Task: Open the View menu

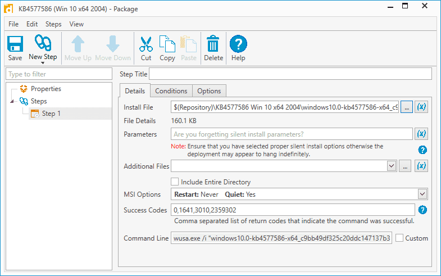Action: [76, 24]
